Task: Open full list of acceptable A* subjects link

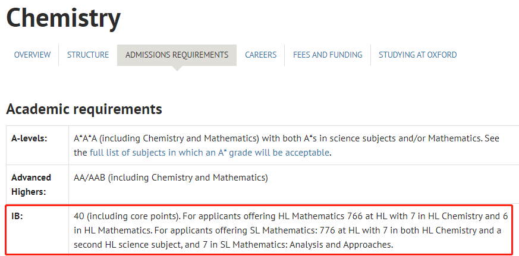Action: 209,153
